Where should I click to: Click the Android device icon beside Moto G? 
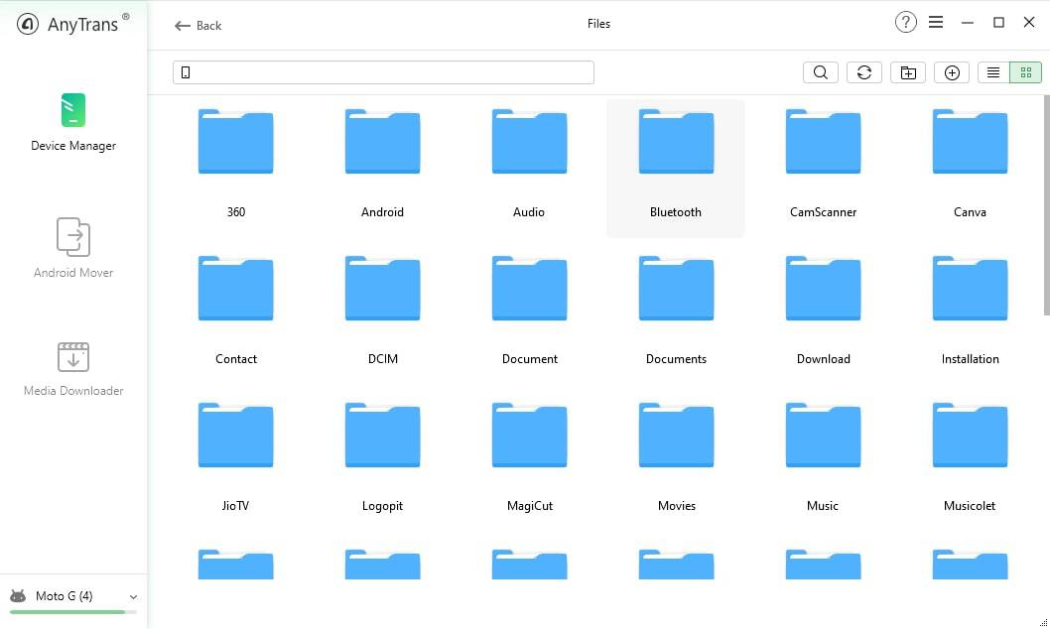coord(18,595)
